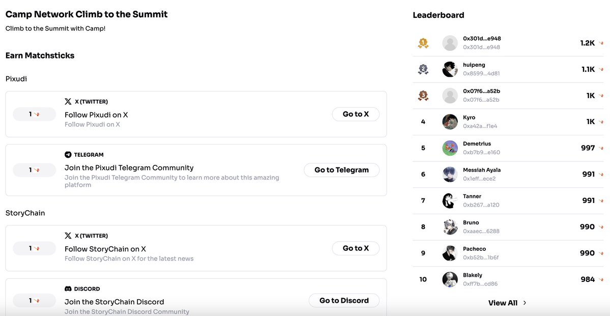Viewport: 610px width, 316px height.
Task: Click the X logo beside Follow Pixudi
Action: click(x=68, y=102)
